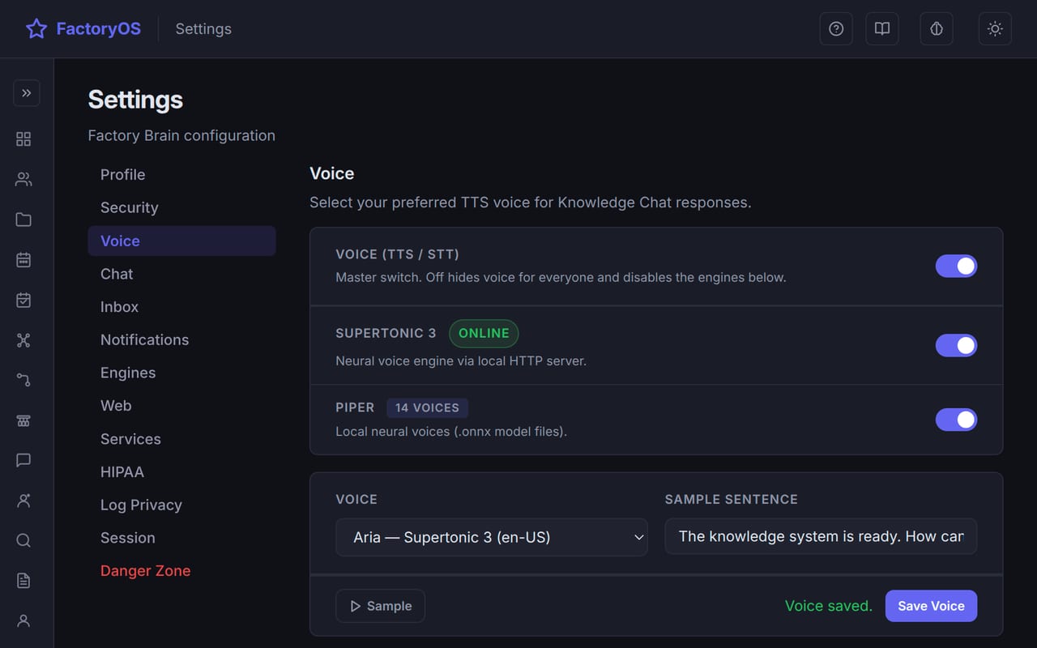Viewport: 1037px width, 648px height.
Task: Open the users group icon in sidebar
Action: [x=23, y=180]
